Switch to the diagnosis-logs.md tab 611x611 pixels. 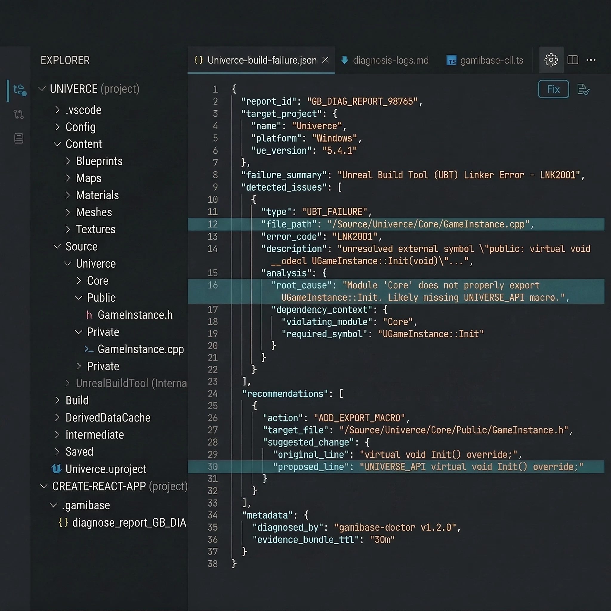[391, 60]
